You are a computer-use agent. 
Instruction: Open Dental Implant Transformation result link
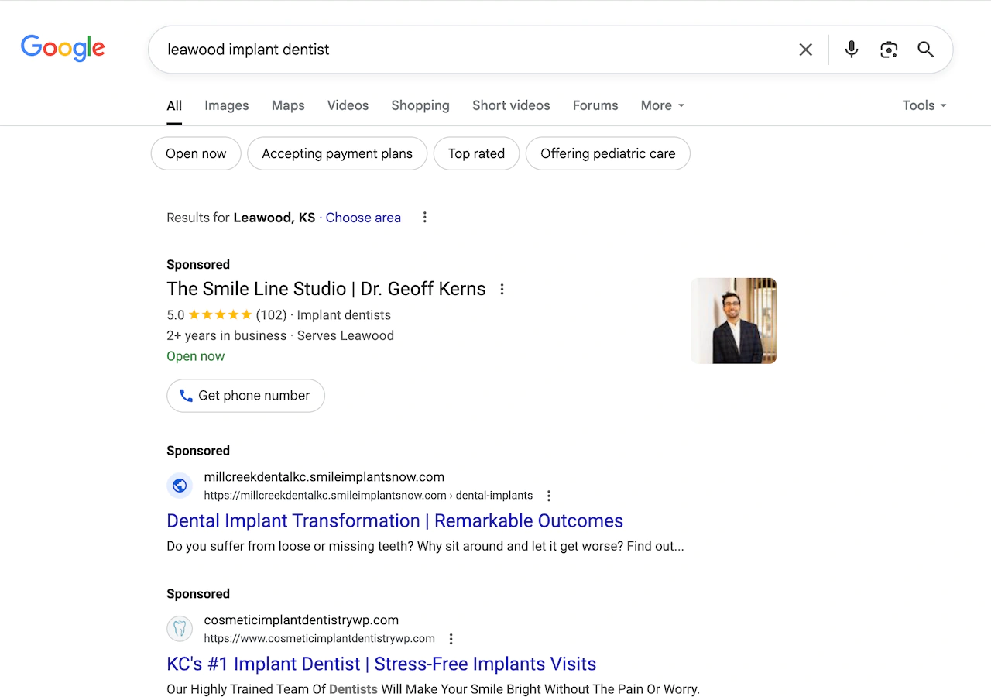[x=395, y=520]
